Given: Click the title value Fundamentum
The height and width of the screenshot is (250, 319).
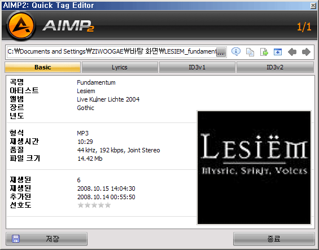Looking at the screenshot, I should click(x=96, y=82).
